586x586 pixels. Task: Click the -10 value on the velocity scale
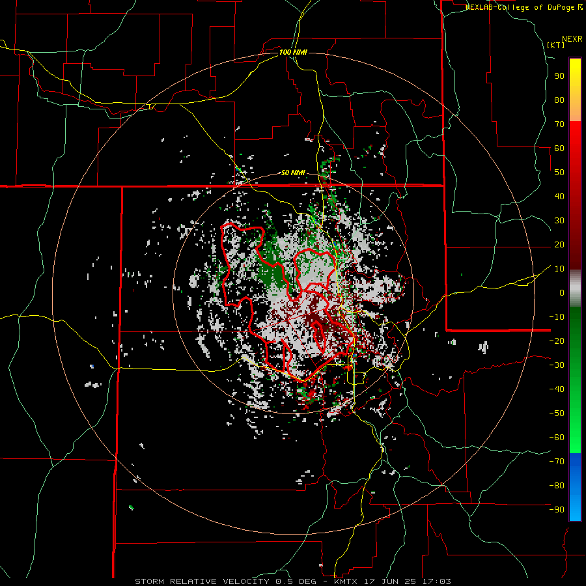(557, 317)
